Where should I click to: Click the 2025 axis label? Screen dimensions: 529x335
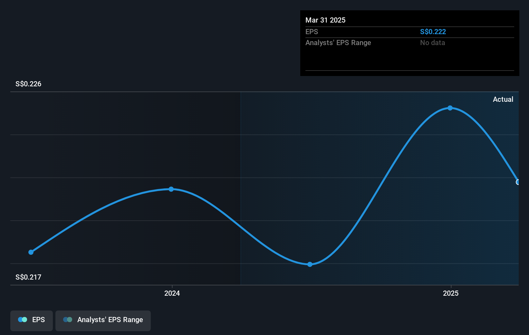coord(451,293)
